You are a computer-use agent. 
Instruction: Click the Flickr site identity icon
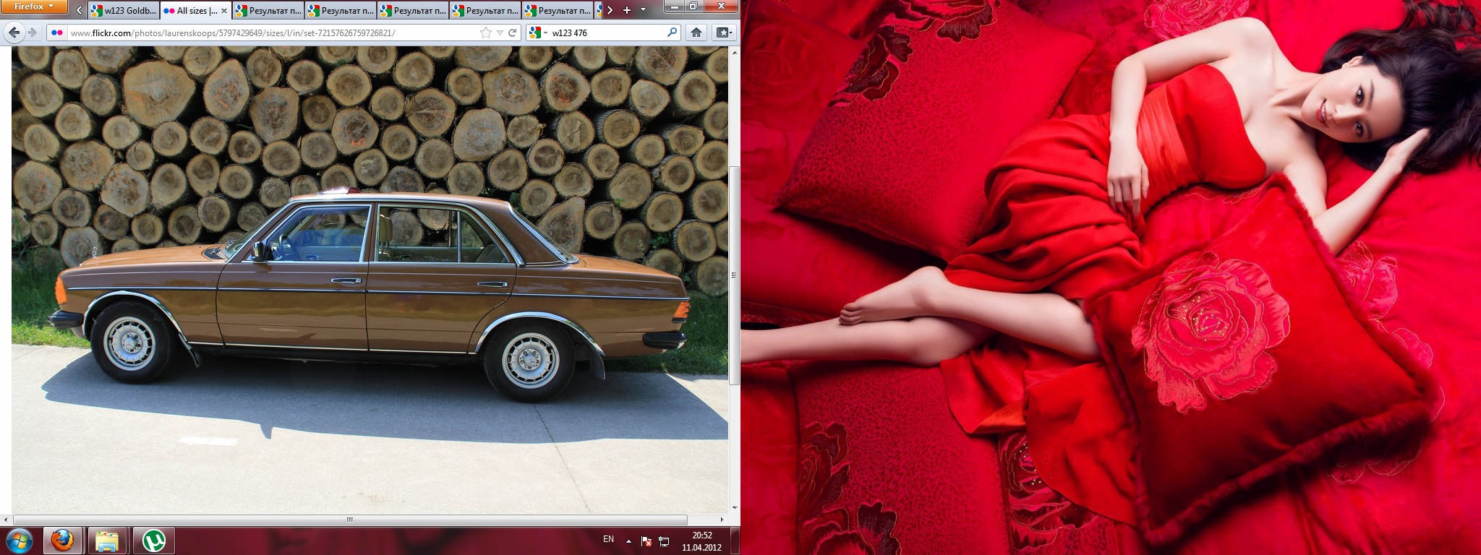[x=57, y=33]
